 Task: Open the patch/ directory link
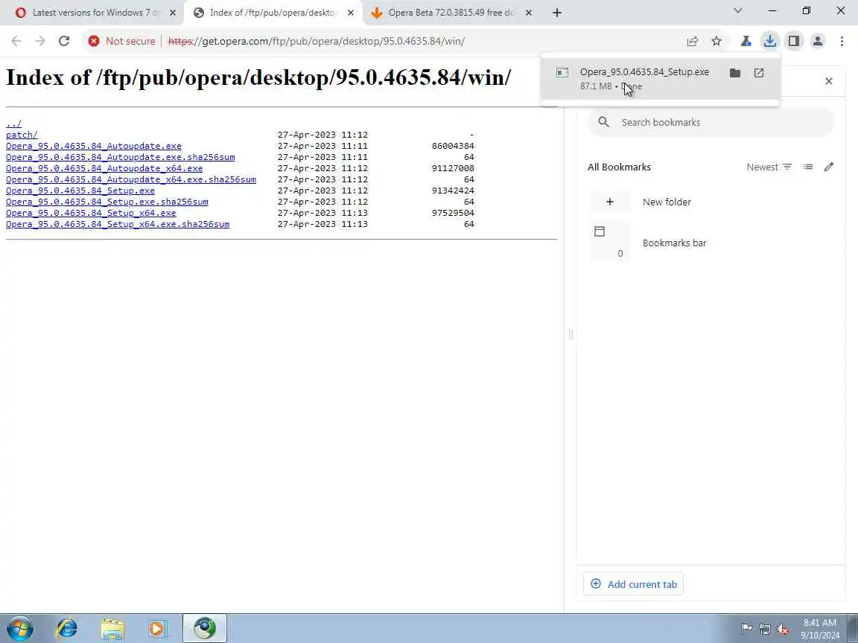coord(22,135)
